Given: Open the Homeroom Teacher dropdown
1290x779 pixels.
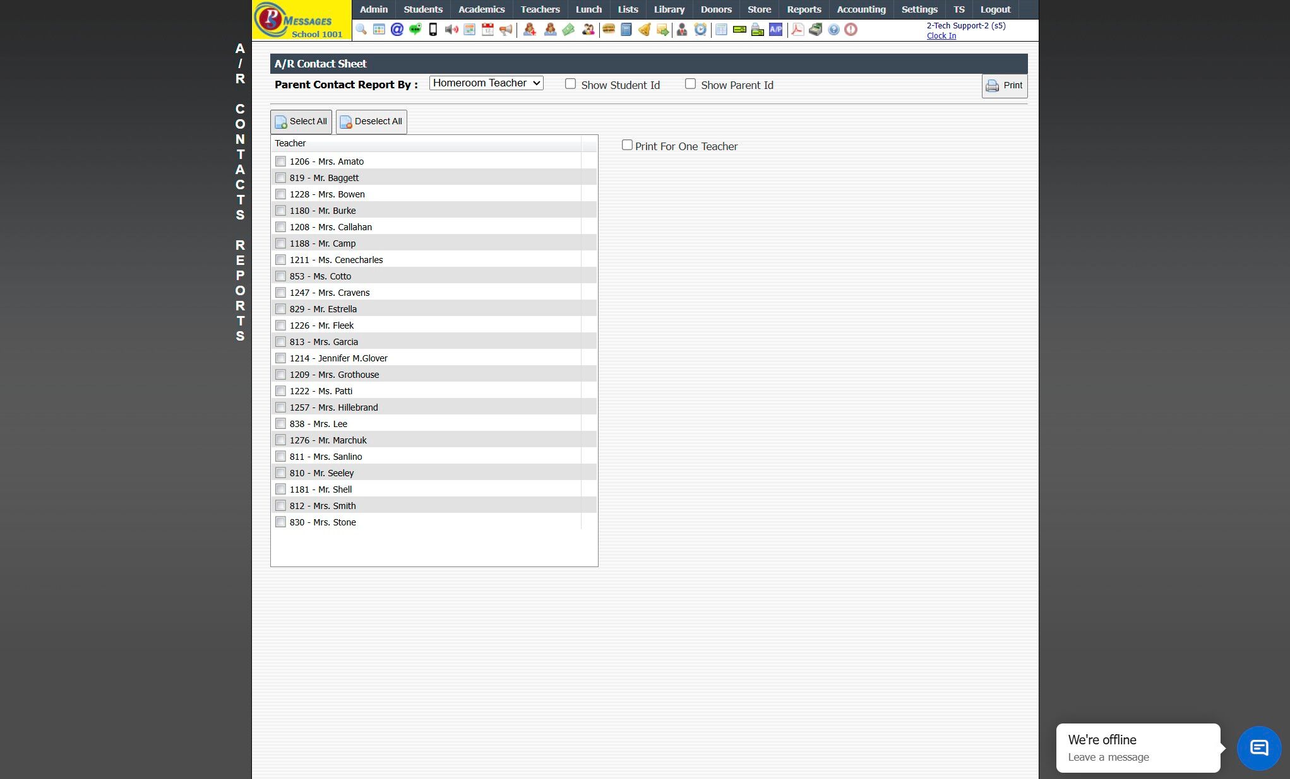Looking at the screenshot, I should (x=486, y=83).
